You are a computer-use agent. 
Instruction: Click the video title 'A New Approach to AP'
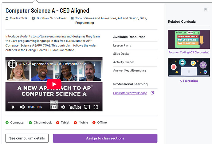pos(54,64)
